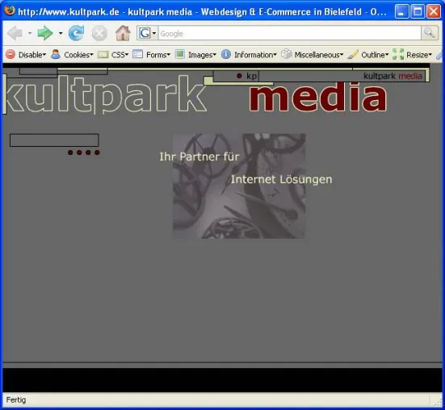Image resolution: width=445 pixels, height=410 pixels.
Task: Reload the page with the blue refresh icon
Action: click(76, 33)
